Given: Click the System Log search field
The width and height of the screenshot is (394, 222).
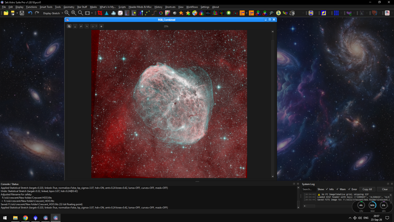Looking at the screenshot, I should 308,189.
